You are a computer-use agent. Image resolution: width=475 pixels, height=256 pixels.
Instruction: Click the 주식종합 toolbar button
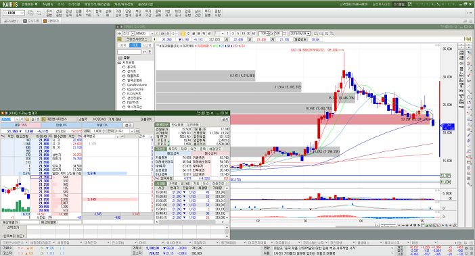tap(49, 13)
